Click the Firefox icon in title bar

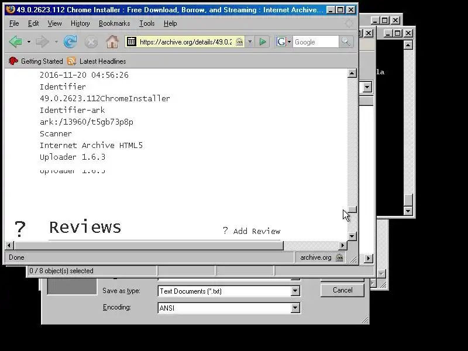[x=11, y=9]
